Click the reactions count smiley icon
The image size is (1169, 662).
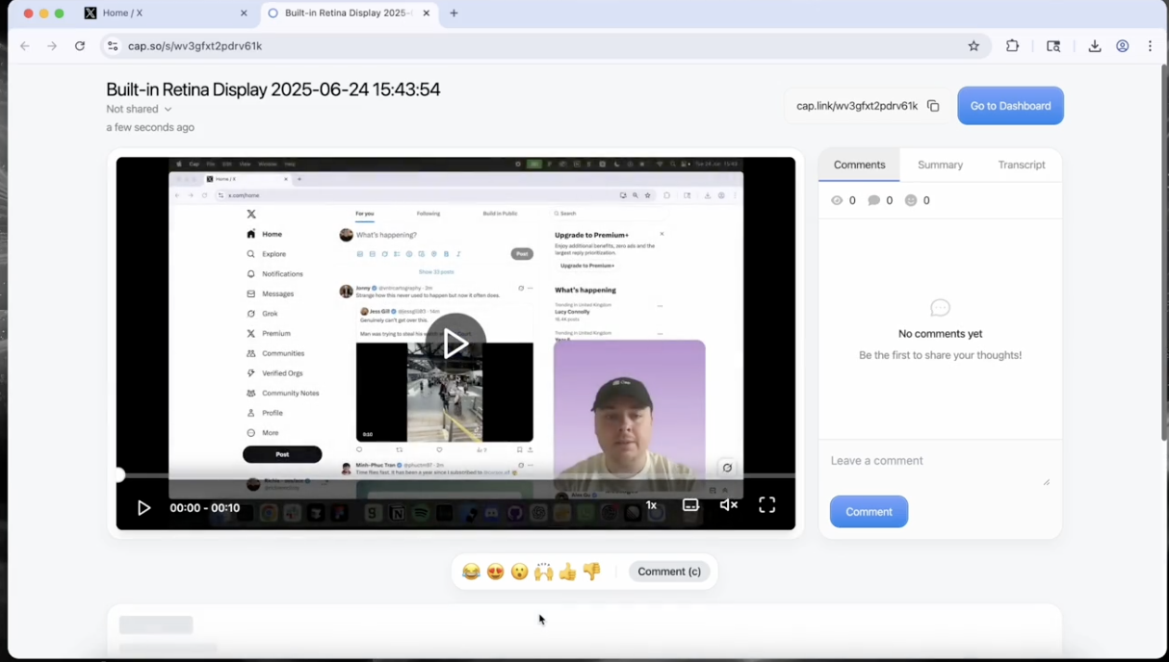(911, 200)
